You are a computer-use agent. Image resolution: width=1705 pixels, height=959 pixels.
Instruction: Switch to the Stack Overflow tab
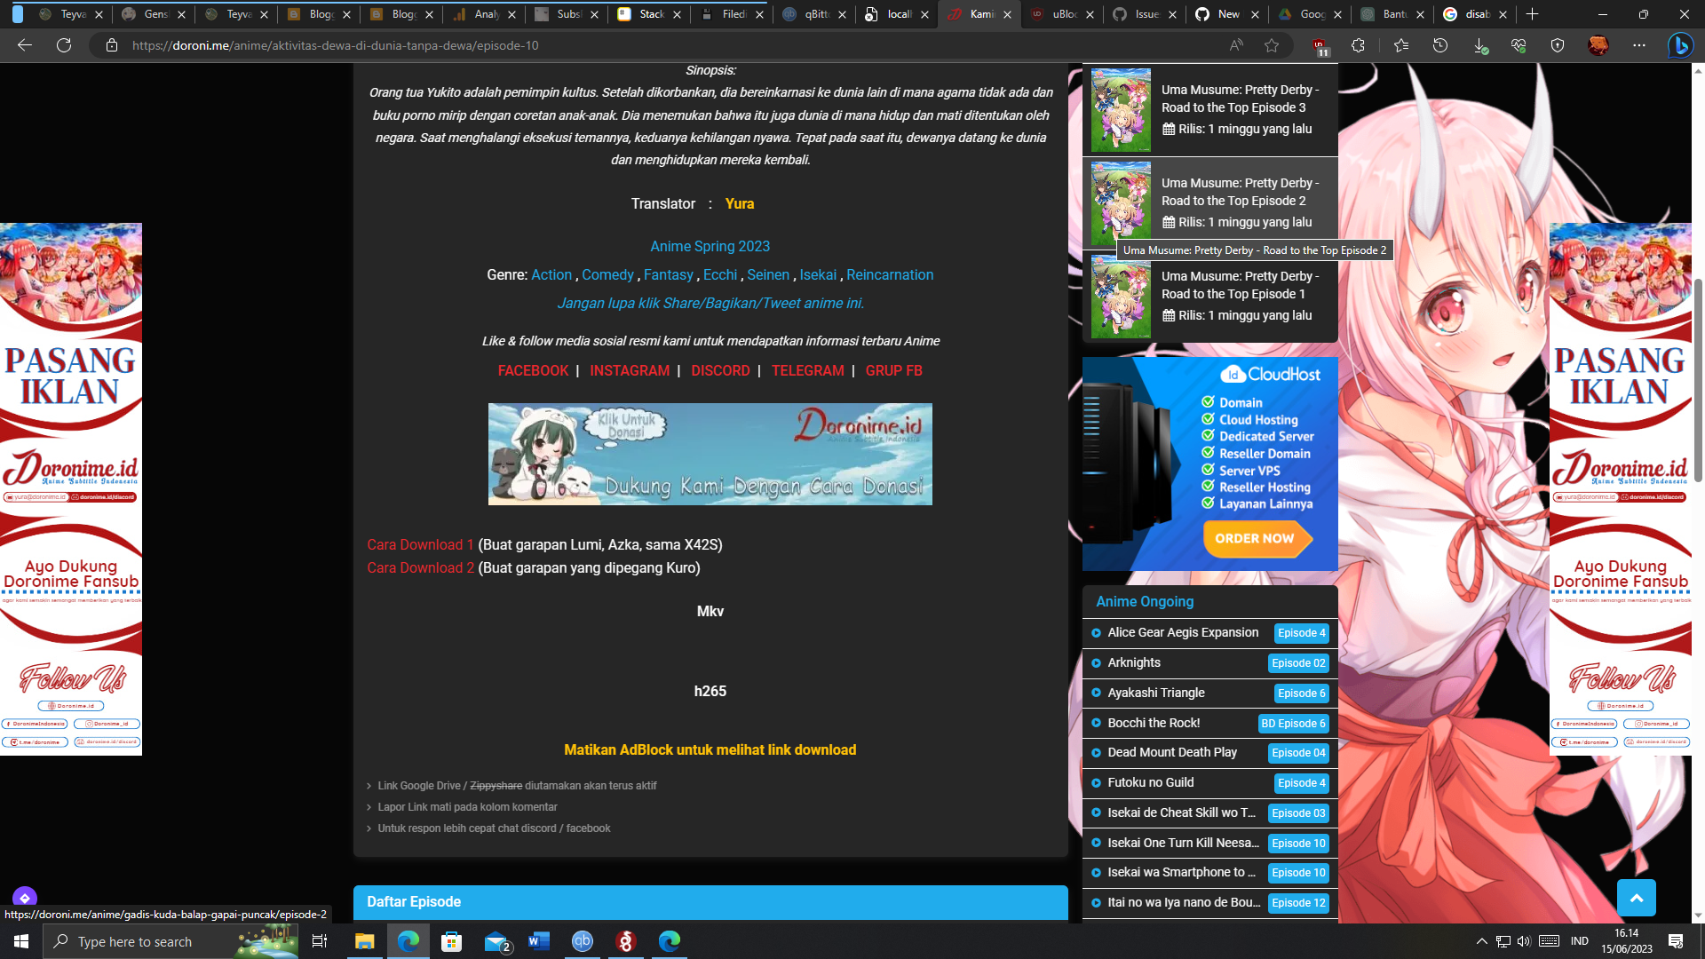pyautogui.click(x=649, y=14)
